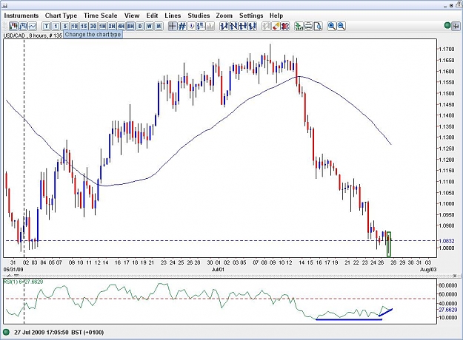Click the Aug/03 date label
463x340 pixels.
428,269
